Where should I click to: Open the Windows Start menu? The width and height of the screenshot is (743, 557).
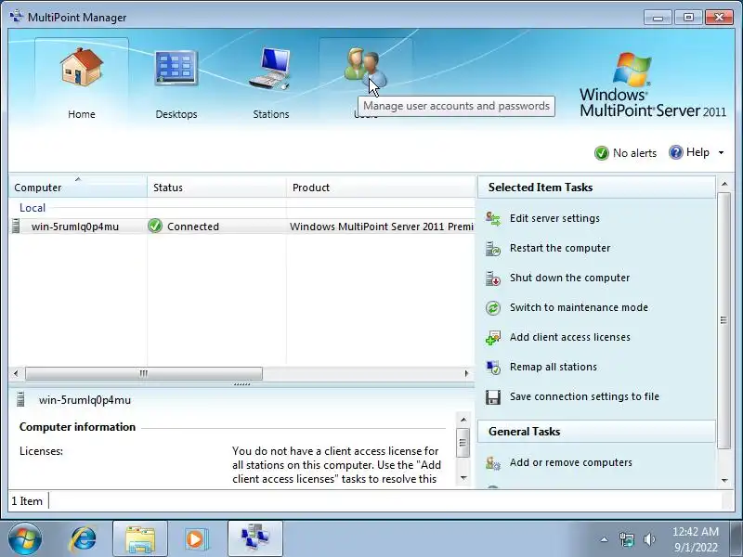[25, 539]
